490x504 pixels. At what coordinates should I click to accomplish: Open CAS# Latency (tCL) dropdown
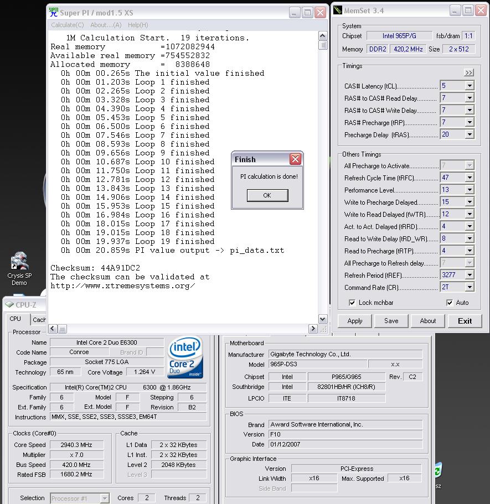click(x=470, y=86)
